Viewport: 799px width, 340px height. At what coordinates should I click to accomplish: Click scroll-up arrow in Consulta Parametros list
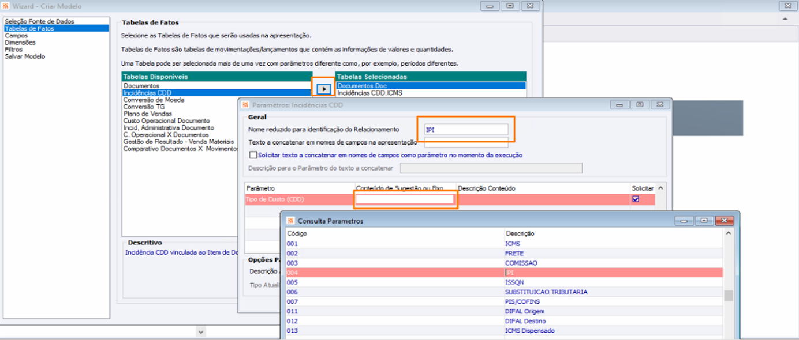[x=729, y=233]
